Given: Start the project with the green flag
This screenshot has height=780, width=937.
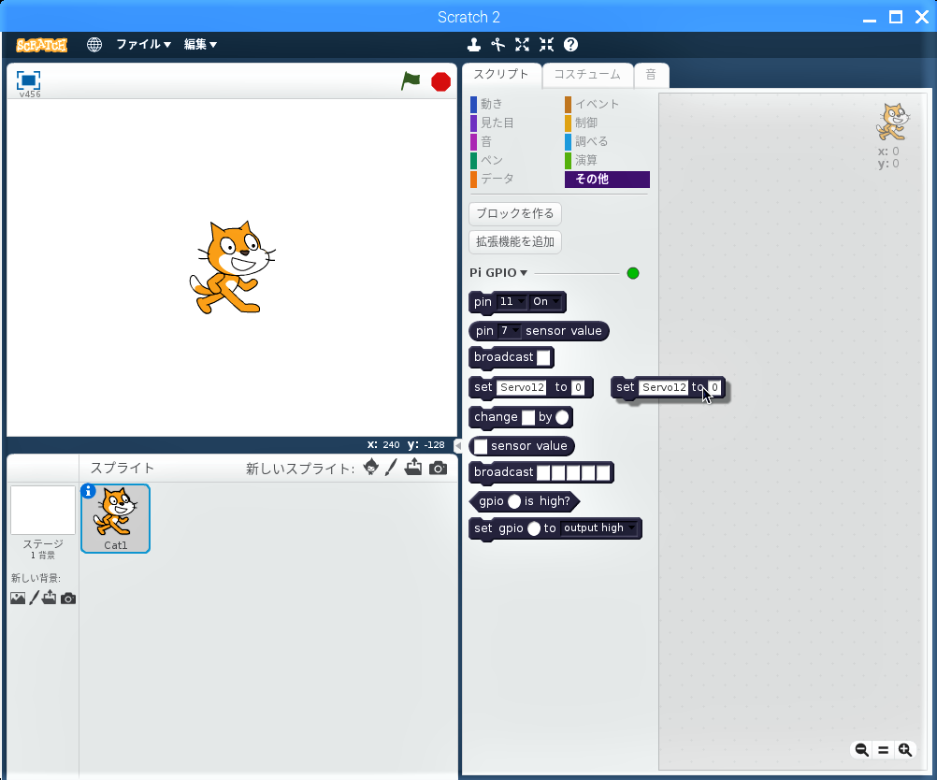Looking at the screenshot, I should point(411,80).
